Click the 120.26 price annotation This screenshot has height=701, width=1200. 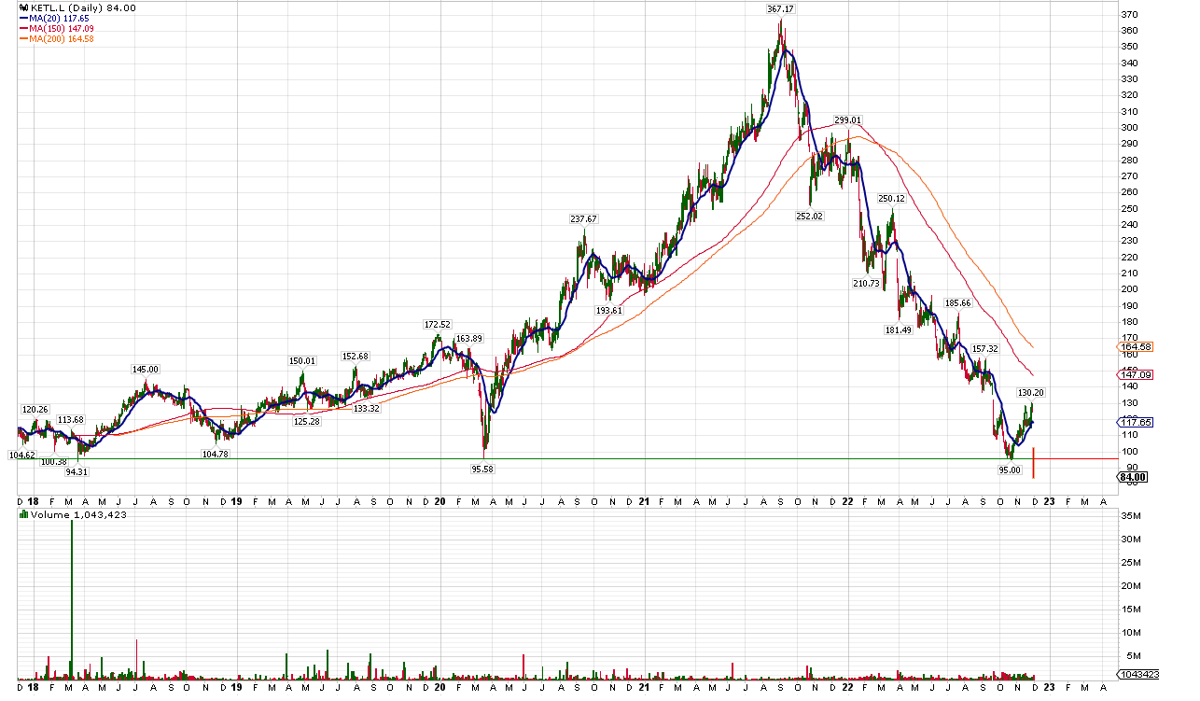tap(35, 410)
